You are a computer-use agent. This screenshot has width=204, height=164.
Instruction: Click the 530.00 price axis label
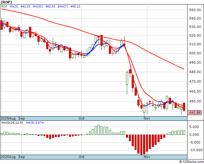pos(195,27)
